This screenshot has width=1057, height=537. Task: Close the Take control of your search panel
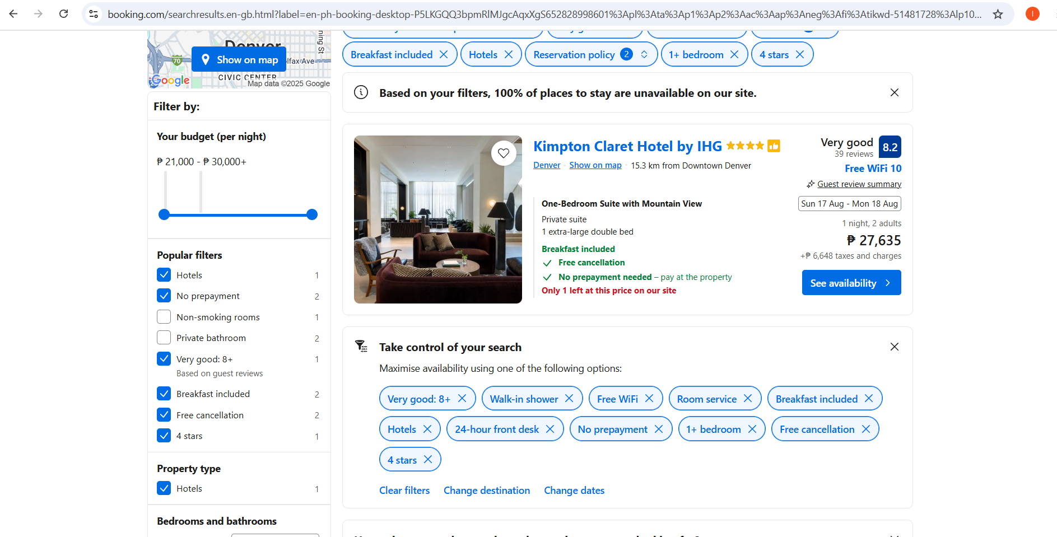click(x=894, y=347)
